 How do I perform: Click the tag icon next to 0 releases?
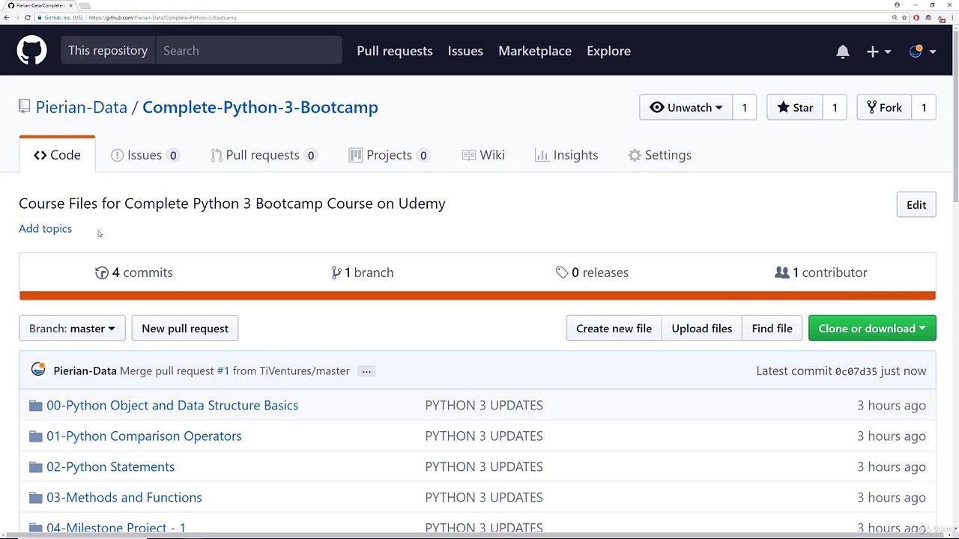click(562, 272)
